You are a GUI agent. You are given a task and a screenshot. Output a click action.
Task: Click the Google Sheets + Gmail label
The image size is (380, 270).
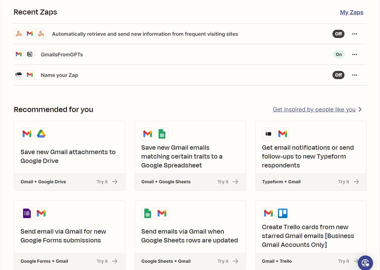[x=166, y=261]
